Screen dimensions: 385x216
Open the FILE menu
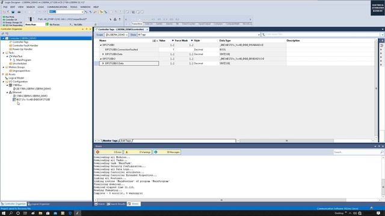click(x=5, y=7)
